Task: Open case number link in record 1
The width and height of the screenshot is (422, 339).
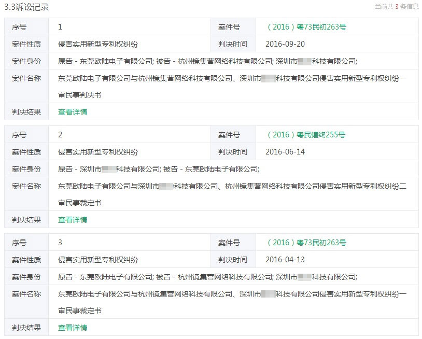Action: pyautogui.click(x=306, y=27)
